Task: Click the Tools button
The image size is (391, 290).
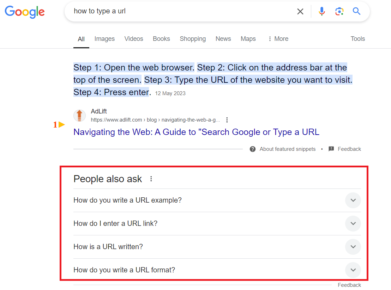Action: point(357,39)
